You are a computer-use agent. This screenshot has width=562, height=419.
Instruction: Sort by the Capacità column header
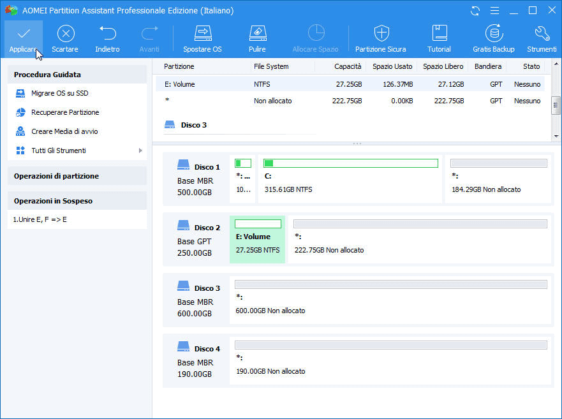pos(349,66)
